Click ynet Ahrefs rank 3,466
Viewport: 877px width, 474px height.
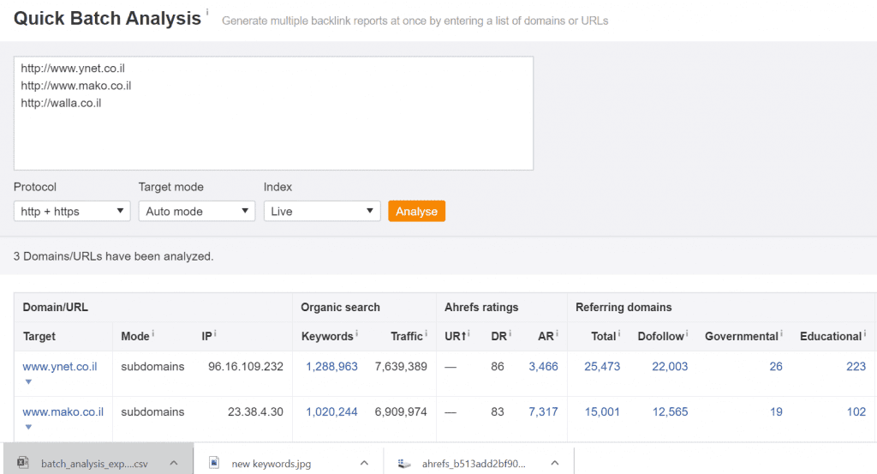[544, 367]
